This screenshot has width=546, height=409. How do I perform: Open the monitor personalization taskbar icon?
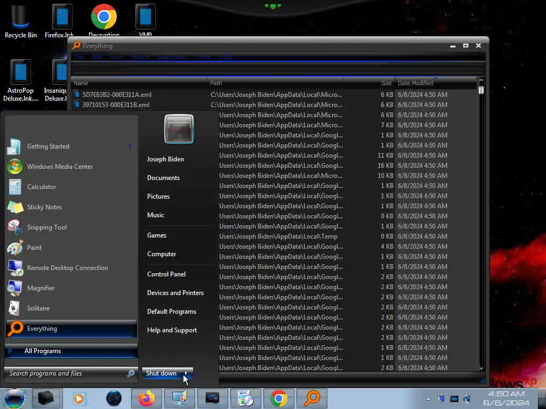pyautogui.click(x=180, y=398)
